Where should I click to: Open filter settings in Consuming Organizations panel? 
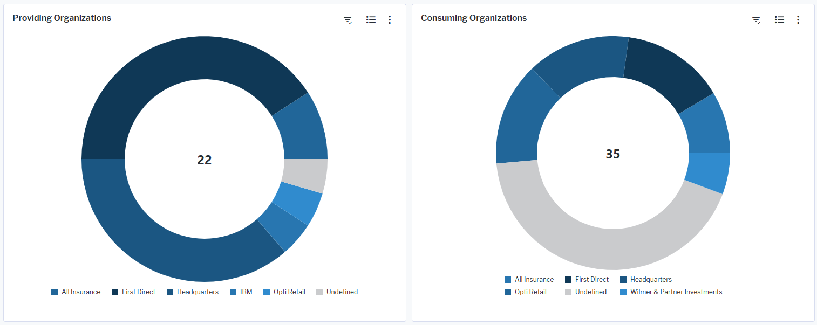pos(757,20)
